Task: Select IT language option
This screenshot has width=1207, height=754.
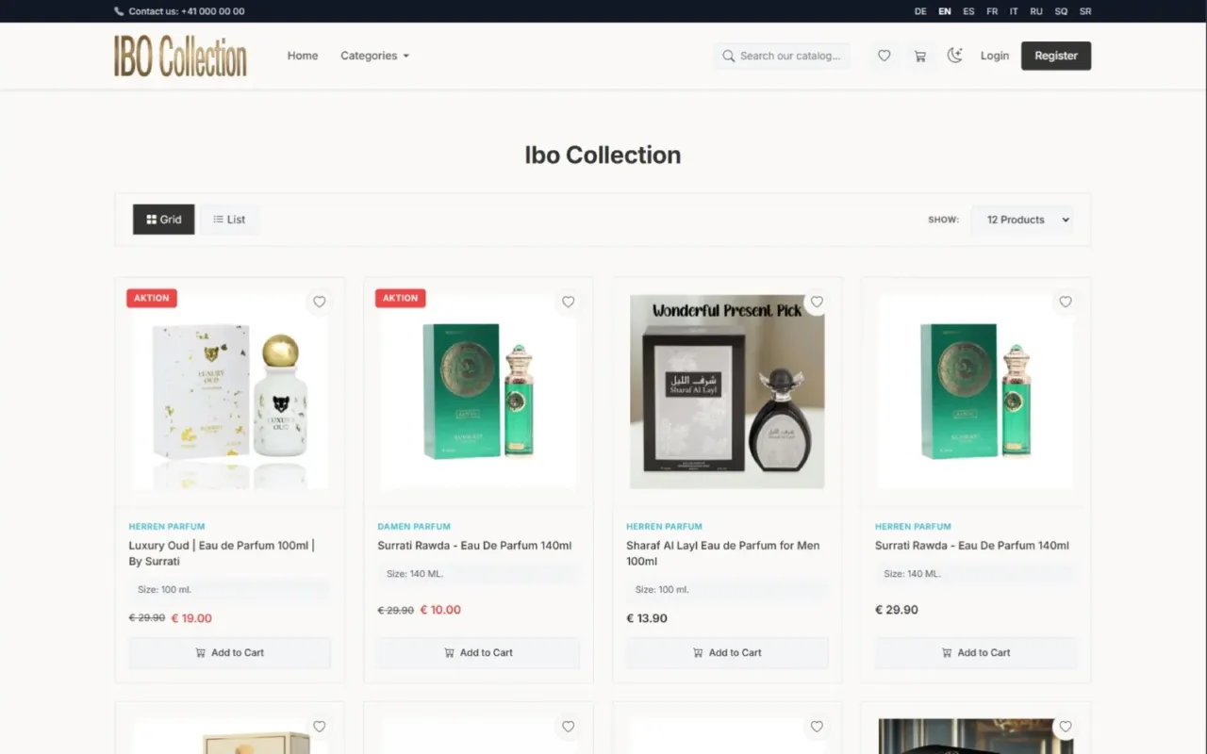Action: (x=1014, y=11)
